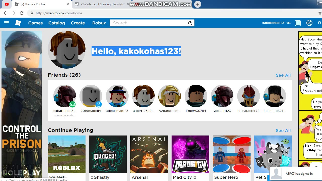Click the search magnifier icon
The image size is (322, 181).
click(x=190, y=23)
